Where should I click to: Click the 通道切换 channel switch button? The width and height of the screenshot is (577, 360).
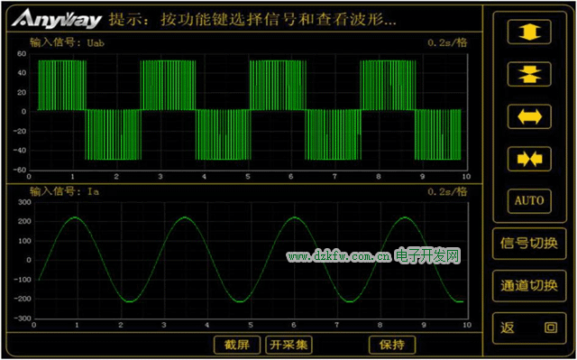(529, 286)
